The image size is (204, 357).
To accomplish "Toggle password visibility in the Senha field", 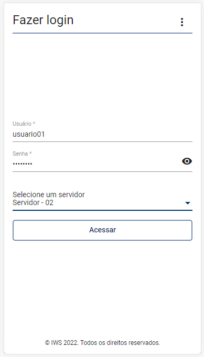I will 187,161.
